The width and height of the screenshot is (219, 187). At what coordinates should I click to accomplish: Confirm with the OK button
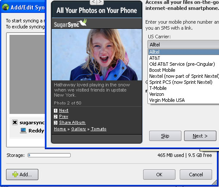[x=159, y=175]
